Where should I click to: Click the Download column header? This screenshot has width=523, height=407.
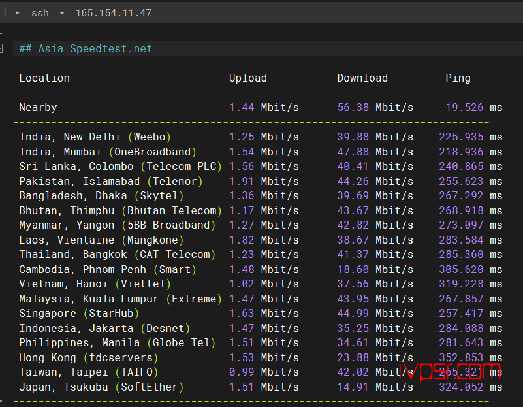point(362,78)
